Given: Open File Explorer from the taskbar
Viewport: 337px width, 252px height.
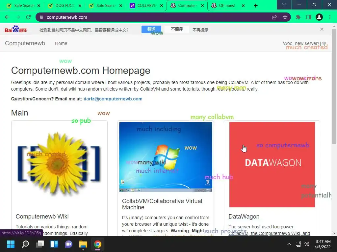Looking at the screenshot, I should coord(83,244).
